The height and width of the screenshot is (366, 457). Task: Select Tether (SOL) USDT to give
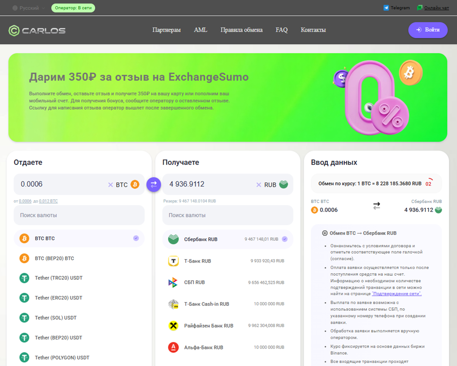[x=79, y=317]
